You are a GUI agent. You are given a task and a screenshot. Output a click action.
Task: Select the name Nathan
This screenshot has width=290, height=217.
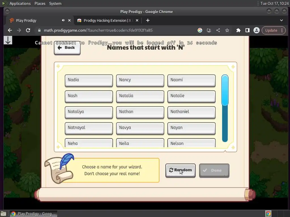tap(140, 112)
